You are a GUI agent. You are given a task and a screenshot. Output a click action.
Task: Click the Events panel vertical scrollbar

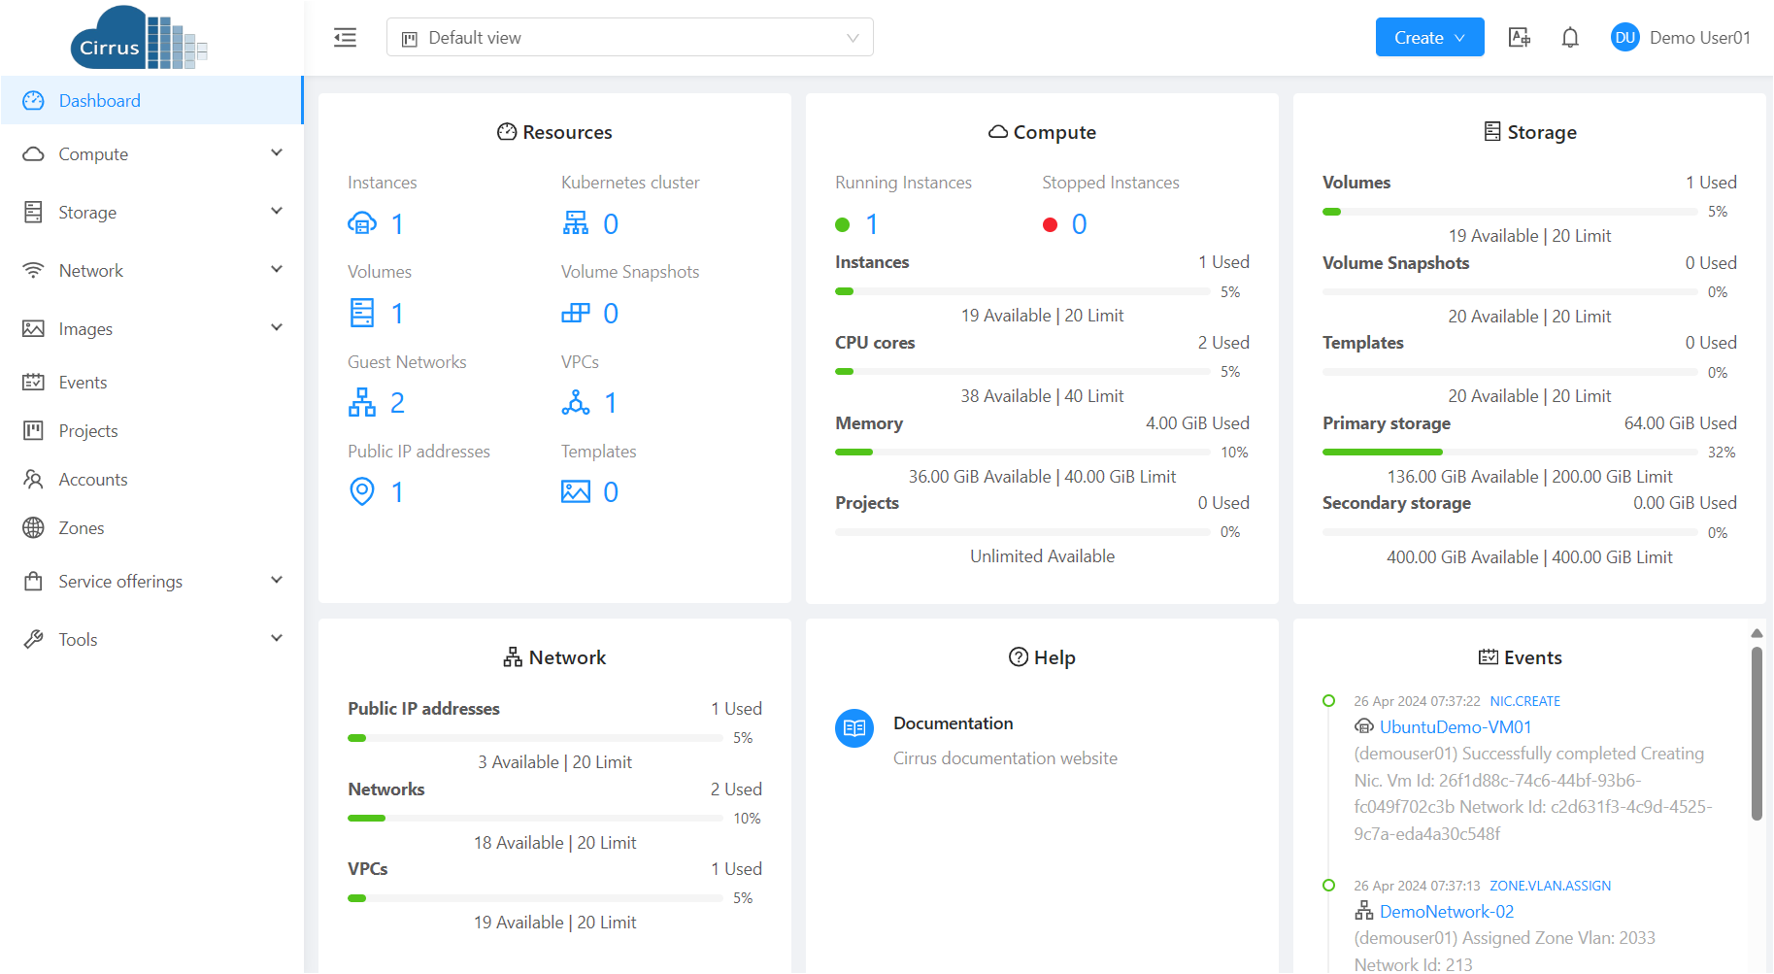point(1756,734)
